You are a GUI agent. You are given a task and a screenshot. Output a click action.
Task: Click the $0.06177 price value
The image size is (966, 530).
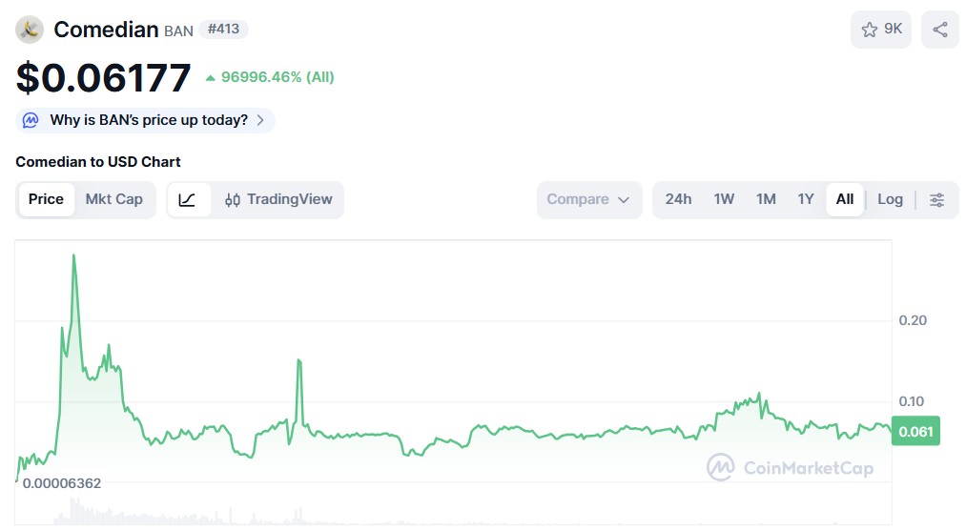click(x=104, y=77)
